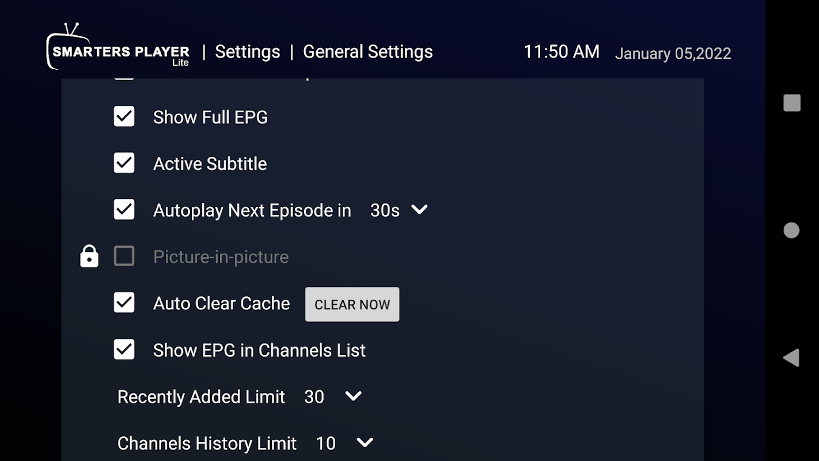Uncheck Show EPG in Channels List

(124, 349)
